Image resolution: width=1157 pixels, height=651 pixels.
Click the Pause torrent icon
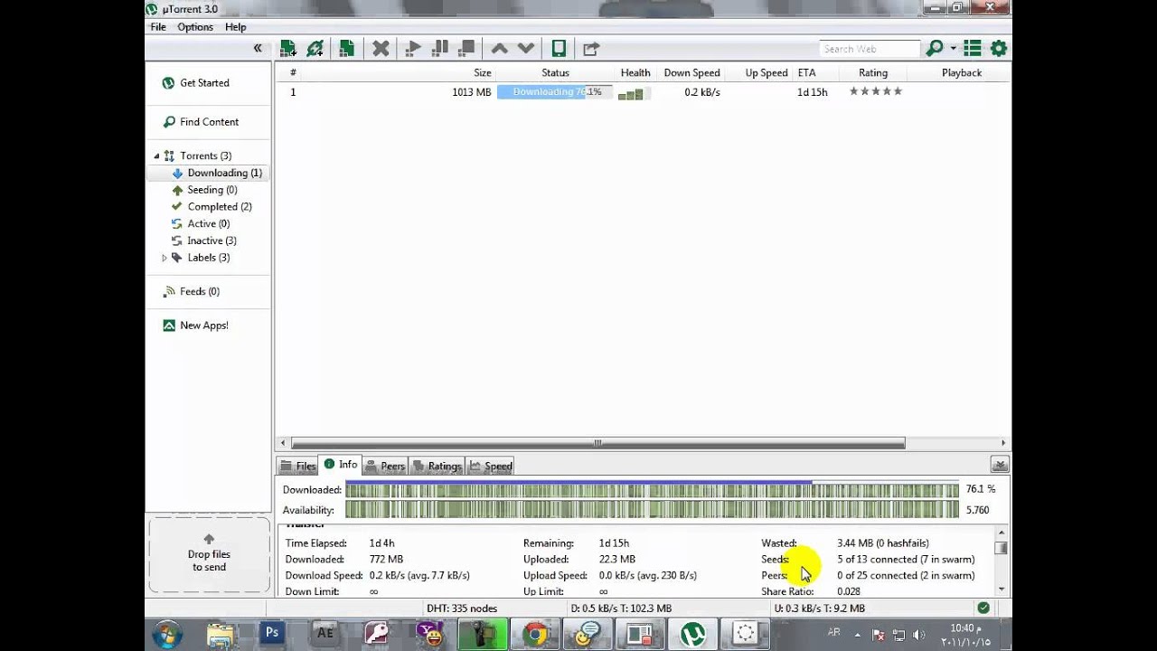tap(440, 48)
